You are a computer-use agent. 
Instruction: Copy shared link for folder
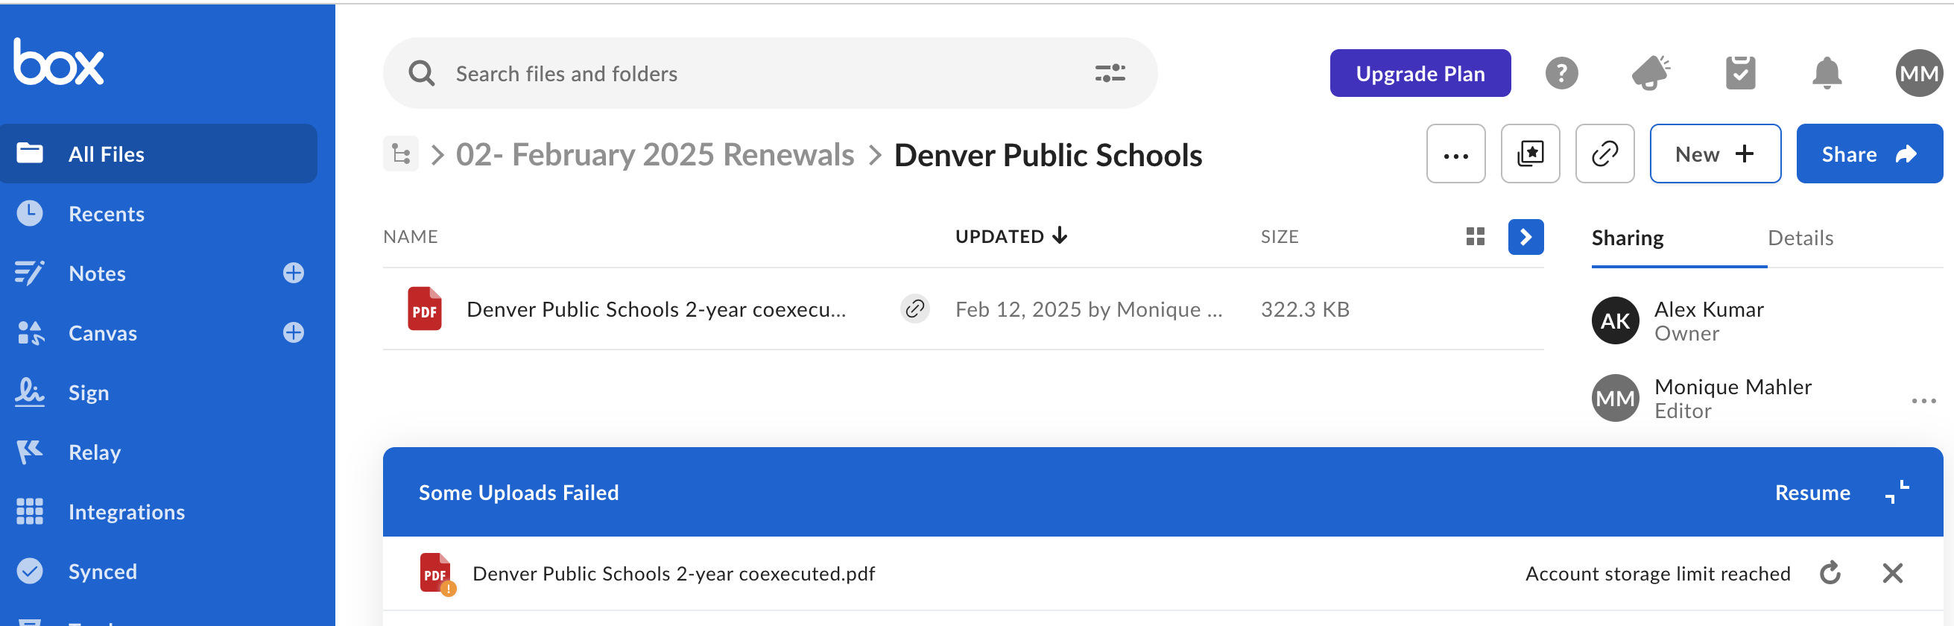click(x=1604, y=154)
